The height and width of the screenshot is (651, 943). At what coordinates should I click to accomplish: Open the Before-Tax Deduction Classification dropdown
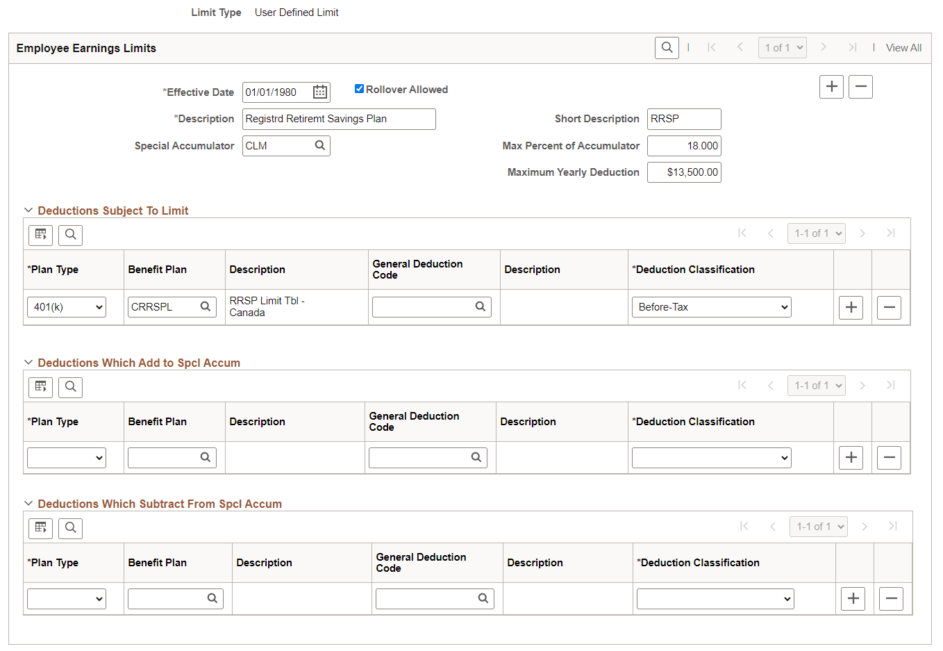pos(711,306)
